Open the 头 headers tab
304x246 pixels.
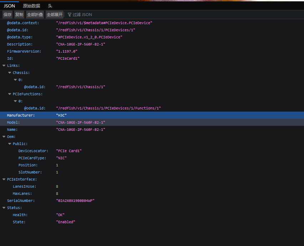[x=50, y=6]
